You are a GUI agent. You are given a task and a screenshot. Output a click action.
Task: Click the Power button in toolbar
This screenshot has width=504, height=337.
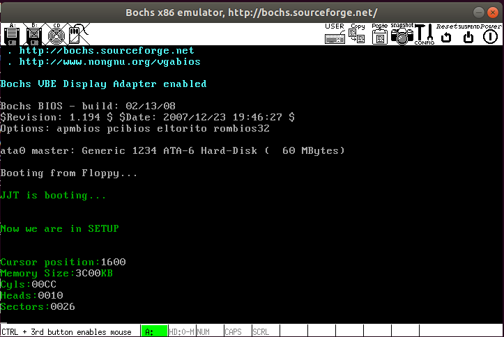pyautogui.click(x=491, y=34)
